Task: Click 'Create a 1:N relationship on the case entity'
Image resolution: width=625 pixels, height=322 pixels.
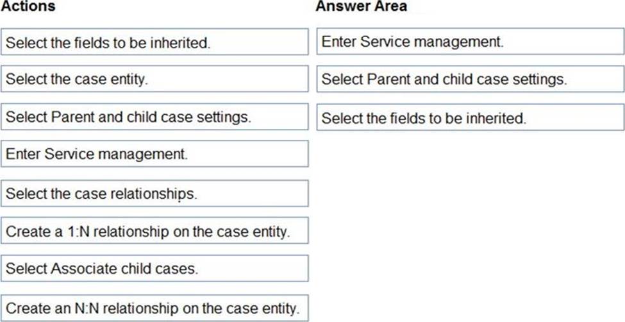Action: 154,231
